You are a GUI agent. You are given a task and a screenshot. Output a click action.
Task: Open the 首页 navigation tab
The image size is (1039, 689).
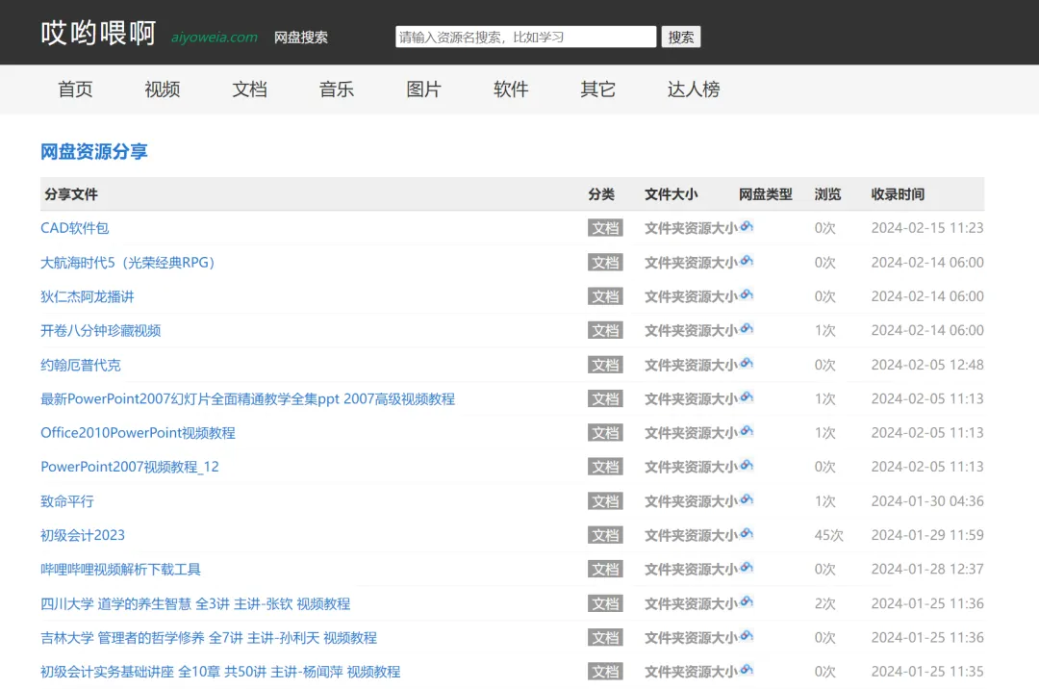pyautogui.click(x=75, y=89)
